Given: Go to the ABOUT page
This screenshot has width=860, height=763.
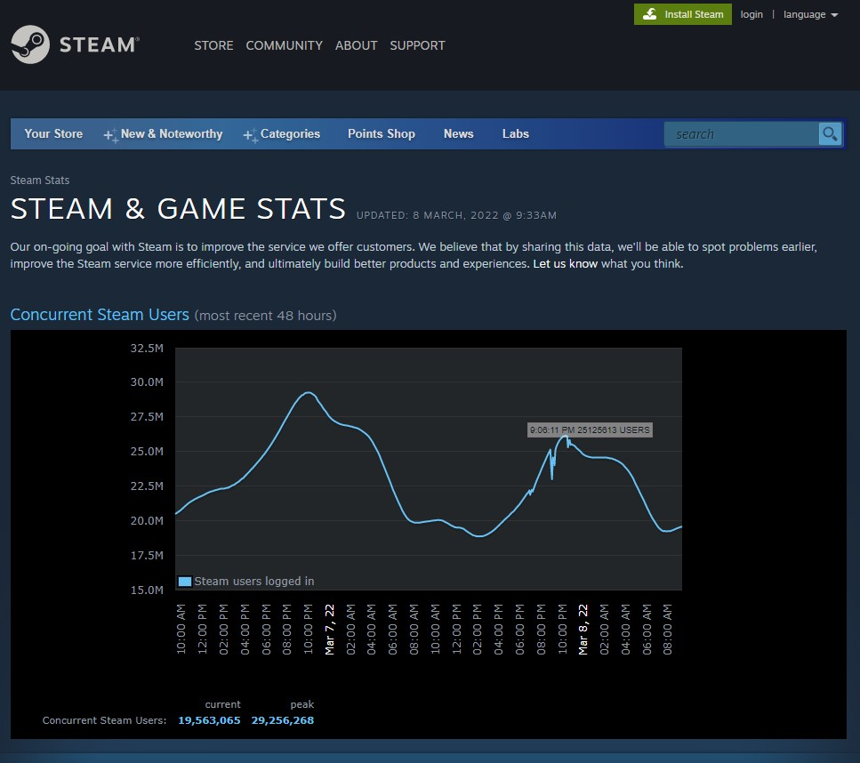Looking at the screenshot, I should pyautogui.click(x=357, y=45).
